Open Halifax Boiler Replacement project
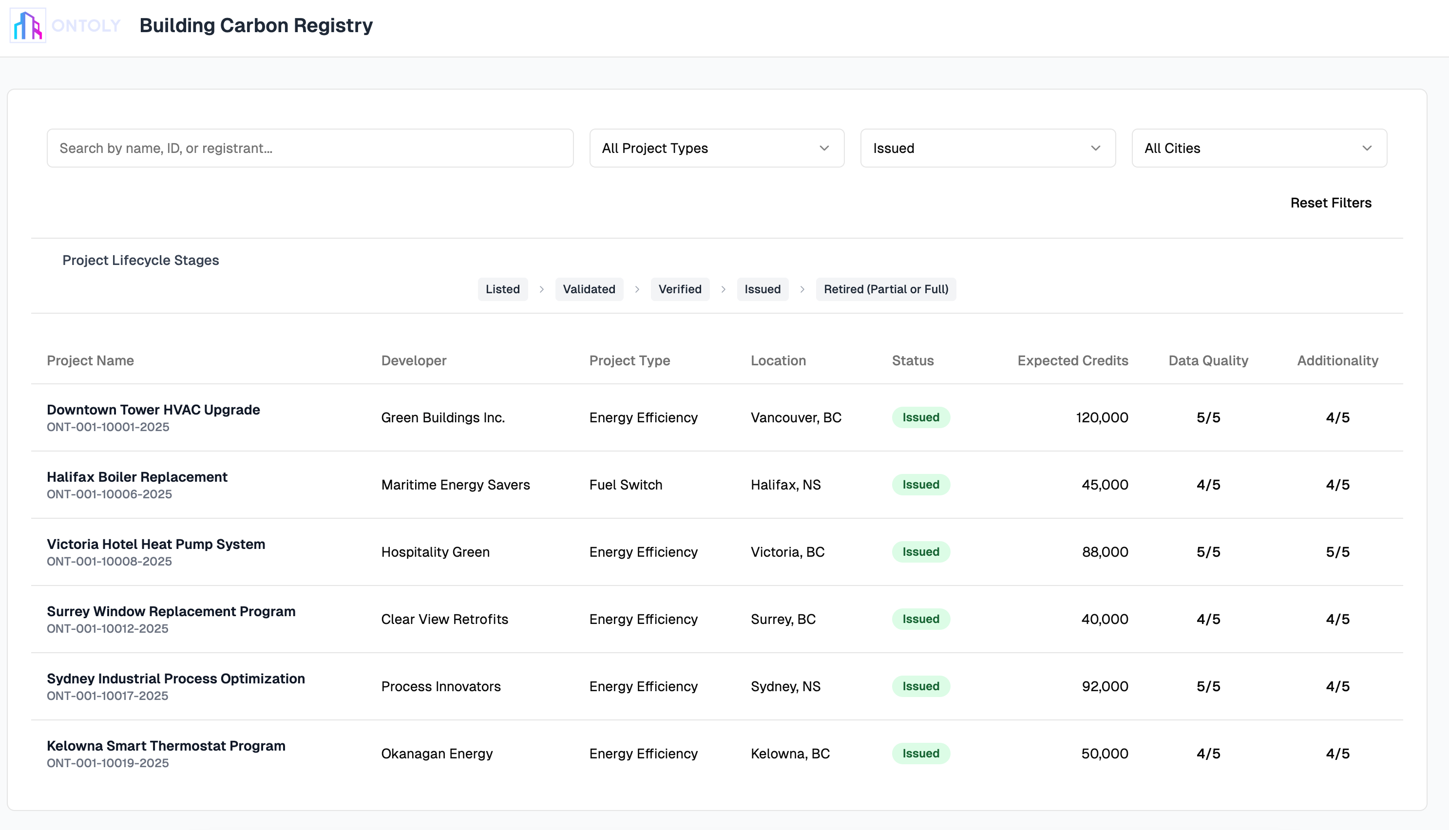 pos(137,477)
